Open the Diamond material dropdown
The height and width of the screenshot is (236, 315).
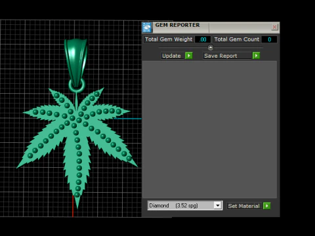[x=185, y=206]
